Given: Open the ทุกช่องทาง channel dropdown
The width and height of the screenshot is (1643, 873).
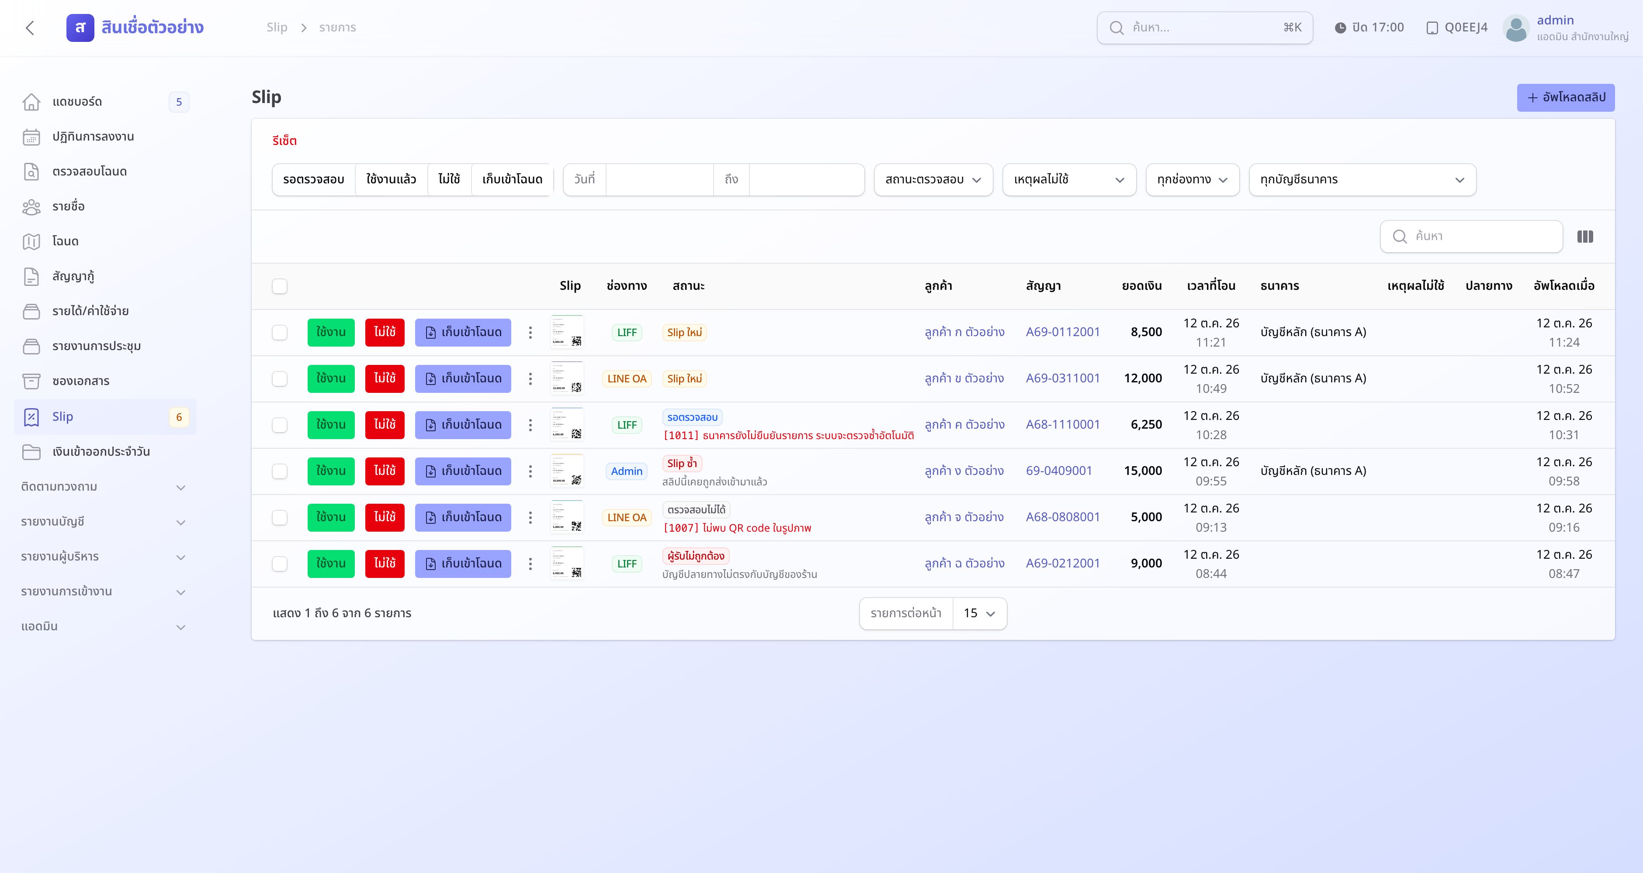Looking at the screenshot, I should (1192, 180).
